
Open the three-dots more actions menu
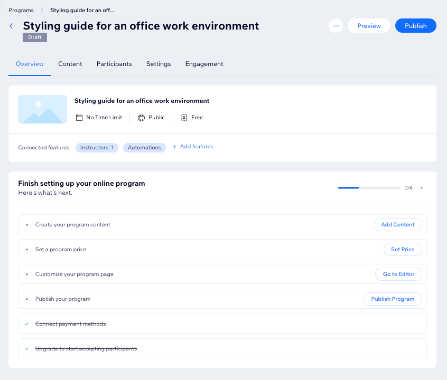336,26
